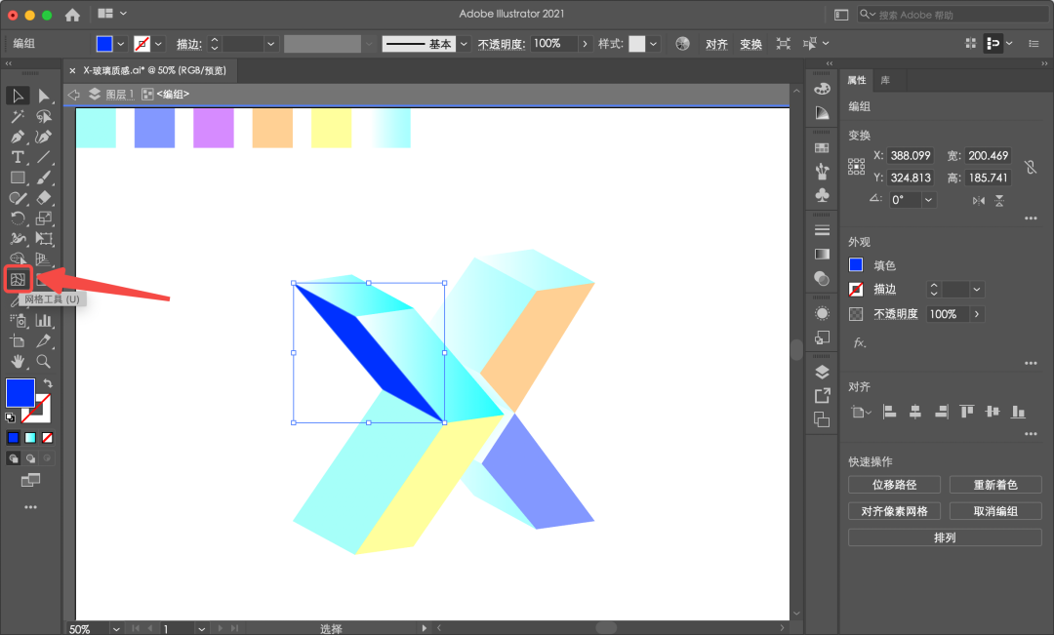Click the 排列 button
Screen dimensions: 1054x635
tap(945, 537)
